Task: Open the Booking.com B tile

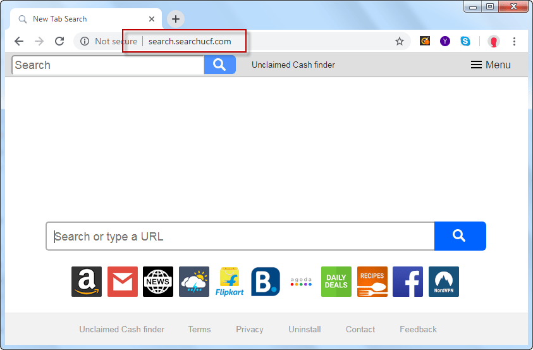Action: tap(266, 282)
